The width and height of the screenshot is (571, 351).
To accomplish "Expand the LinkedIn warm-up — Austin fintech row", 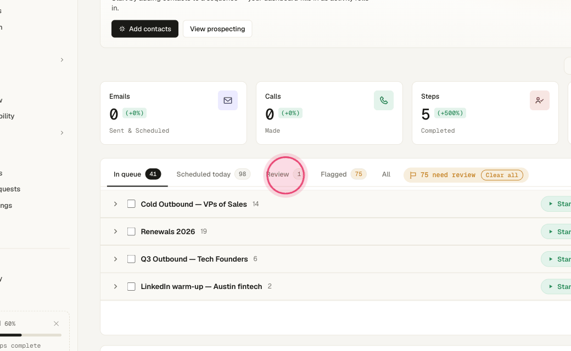I will [x=115, y=287].
